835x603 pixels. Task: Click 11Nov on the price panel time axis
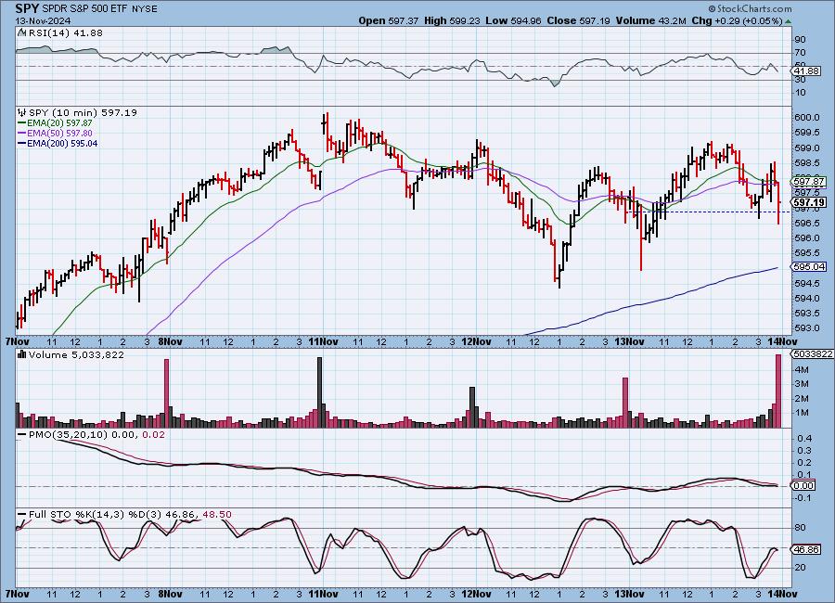point(323,340)
